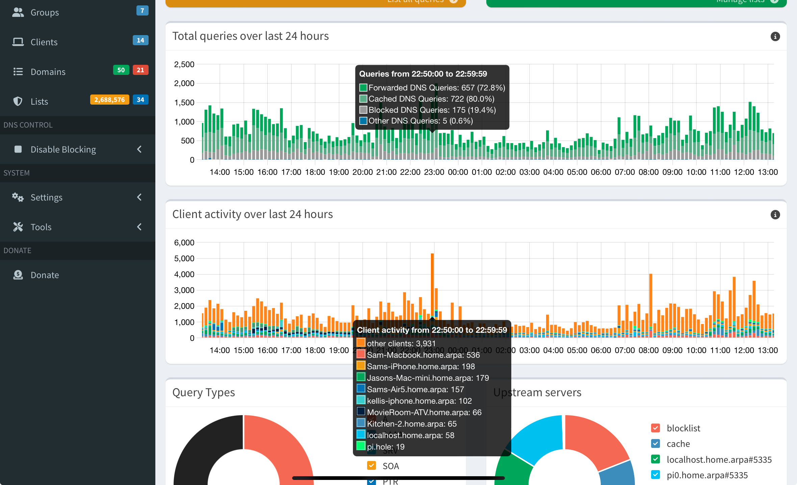Open info icon on Client activity card
Viewport: 797px width, 485px height.
[x=775, y=215]
